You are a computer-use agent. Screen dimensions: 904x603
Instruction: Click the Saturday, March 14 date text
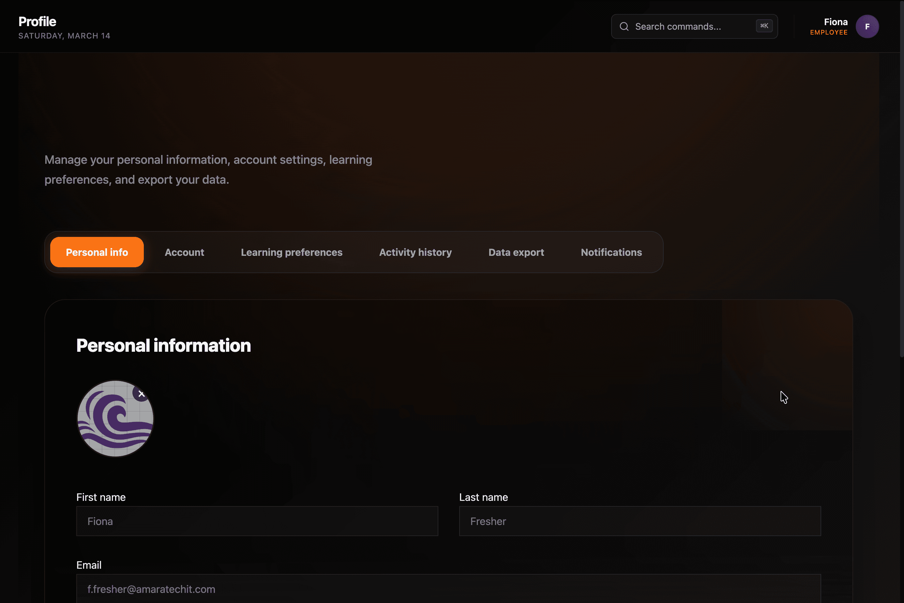point(64,36)
